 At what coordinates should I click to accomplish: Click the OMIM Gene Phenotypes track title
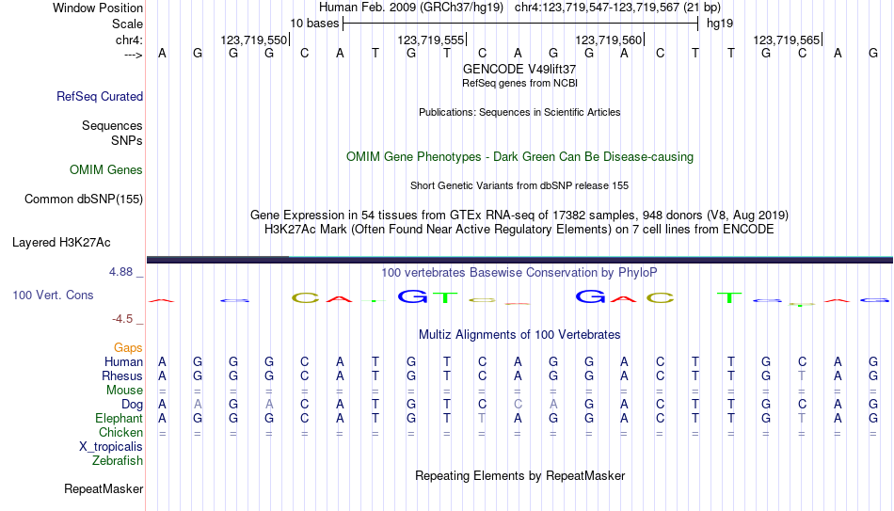tap(519, 157)
